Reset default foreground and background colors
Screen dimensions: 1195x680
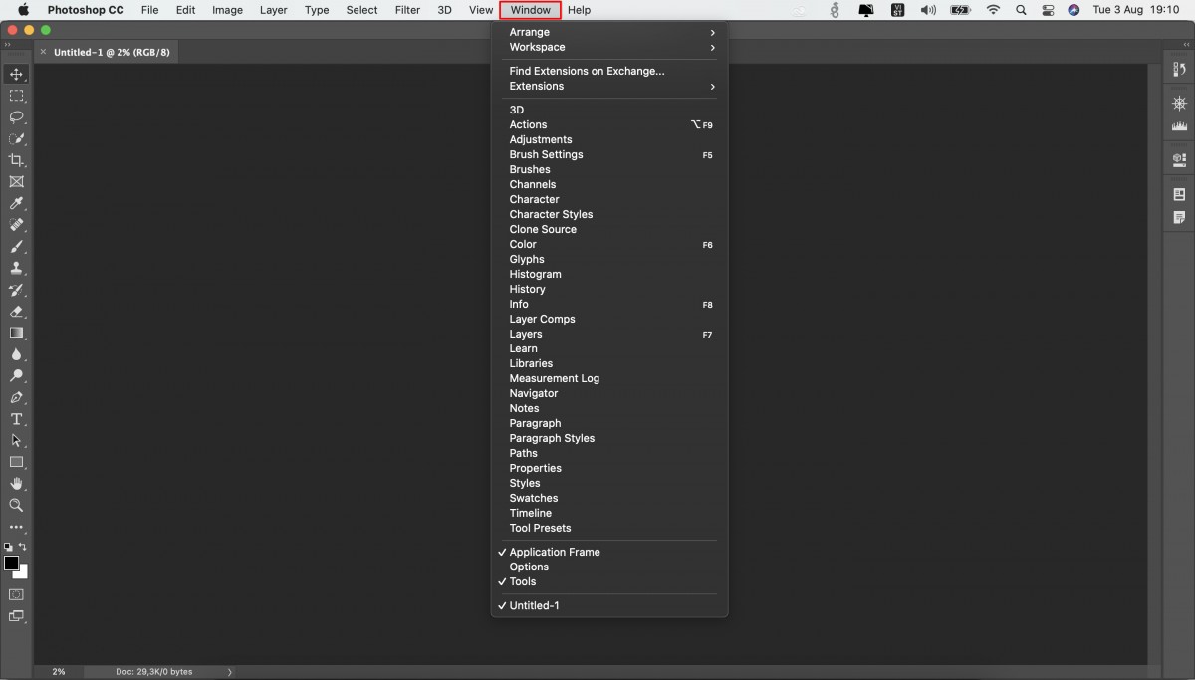click(x=8, y=547)
